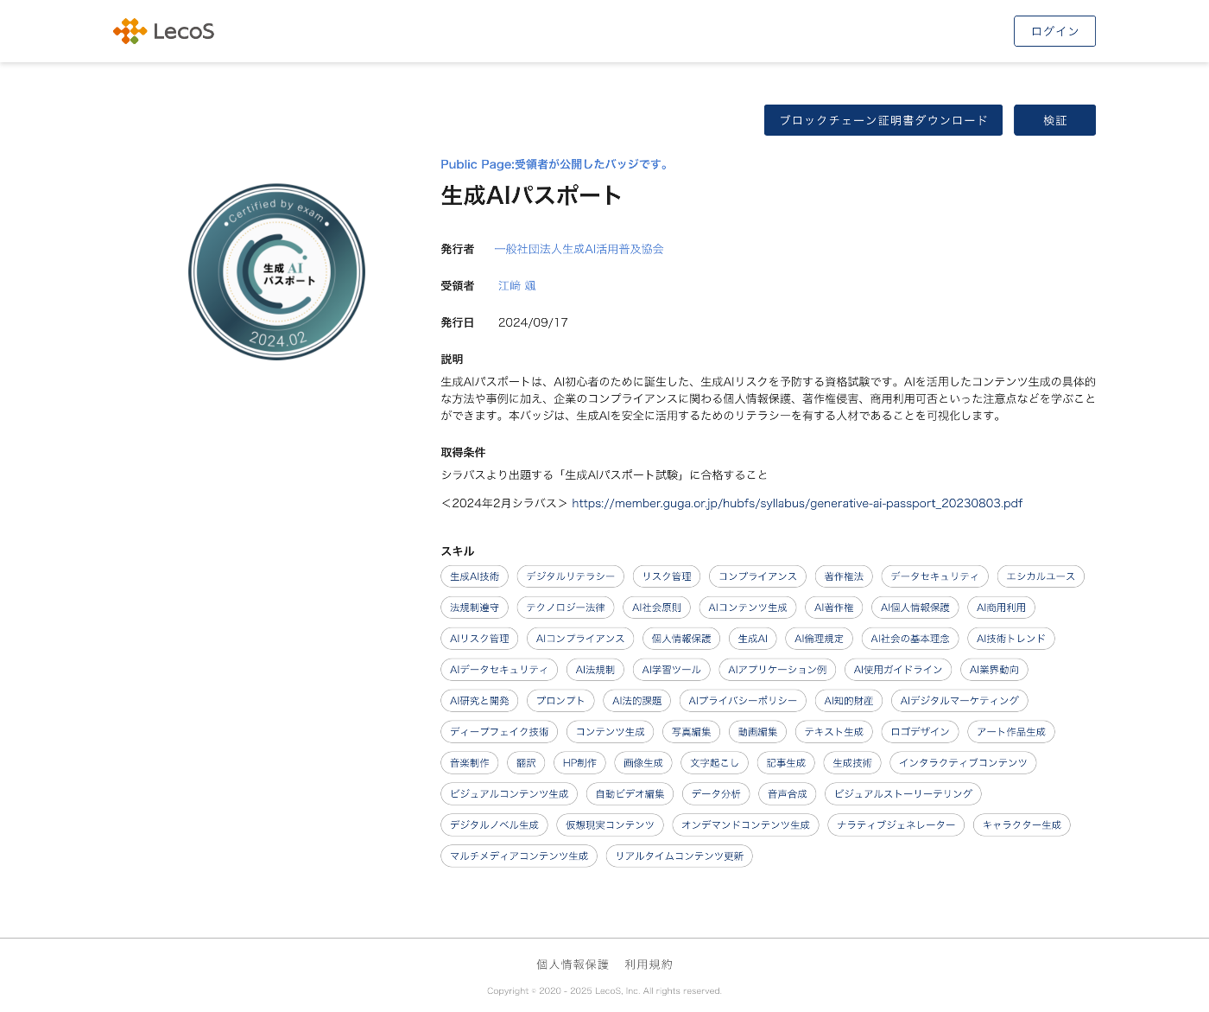This screenshot has height=1012, width=1209.
Task: Select the ロゴデザイン skill tag
Action: click(x=920, y=732)
